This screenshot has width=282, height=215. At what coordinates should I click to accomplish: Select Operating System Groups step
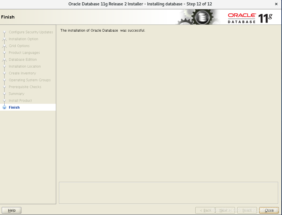pos(30,80)
